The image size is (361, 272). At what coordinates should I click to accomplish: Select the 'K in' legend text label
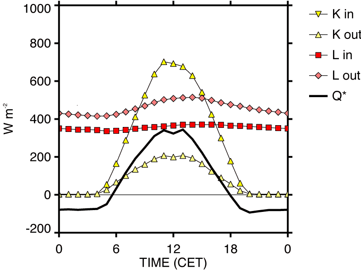(x=342, y=14)
